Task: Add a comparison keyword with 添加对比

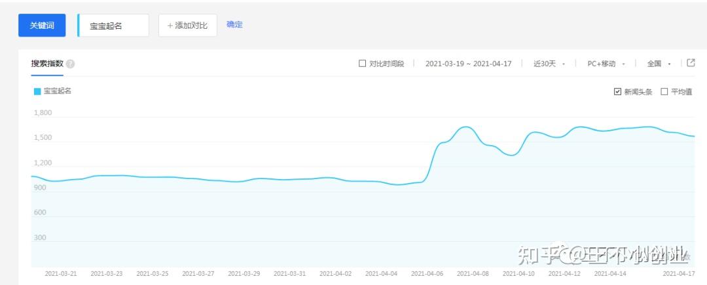Action: coord(188,25)
